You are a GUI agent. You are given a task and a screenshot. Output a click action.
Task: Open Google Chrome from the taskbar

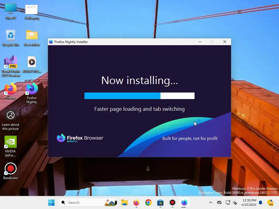(148, 202)
